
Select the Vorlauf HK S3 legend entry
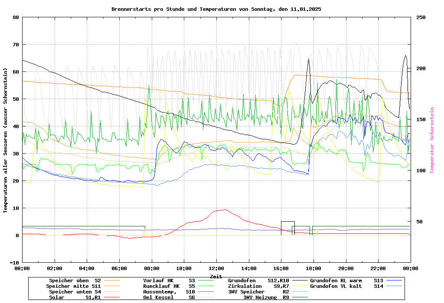169,280
